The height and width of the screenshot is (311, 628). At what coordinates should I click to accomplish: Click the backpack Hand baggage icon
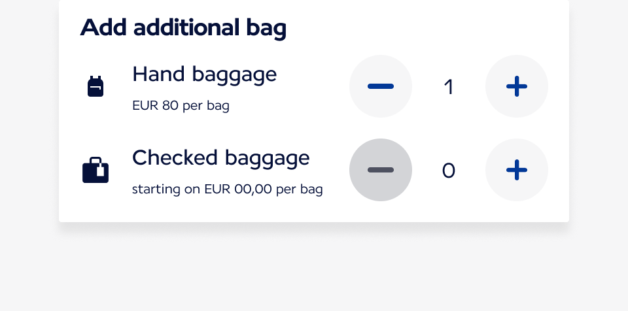click(96, 86)
